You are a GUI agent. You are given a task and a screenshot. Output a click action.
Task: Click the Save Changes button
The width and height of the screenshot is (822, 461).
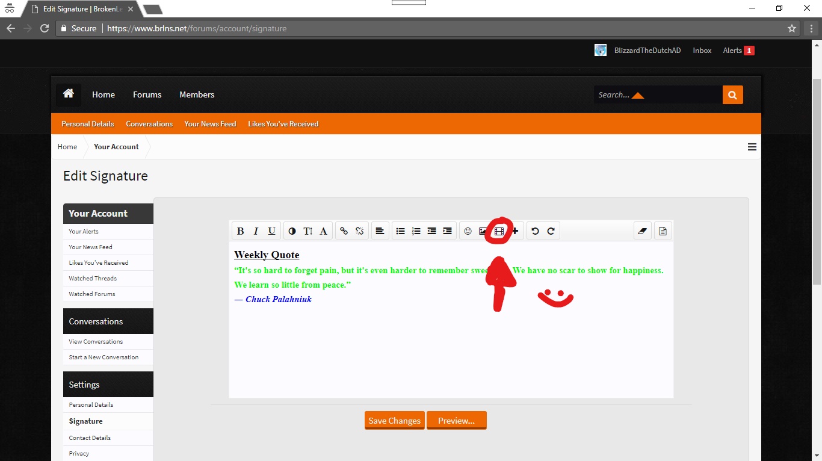coord(395,421)
